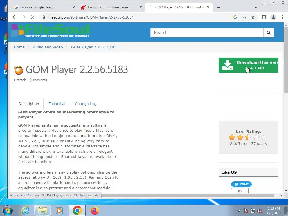Open the Windows Start menu
This screenshot has height=216, width=288.
pos(8,210)
